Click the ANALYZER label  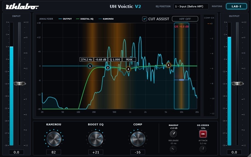(x=46, y=19)
